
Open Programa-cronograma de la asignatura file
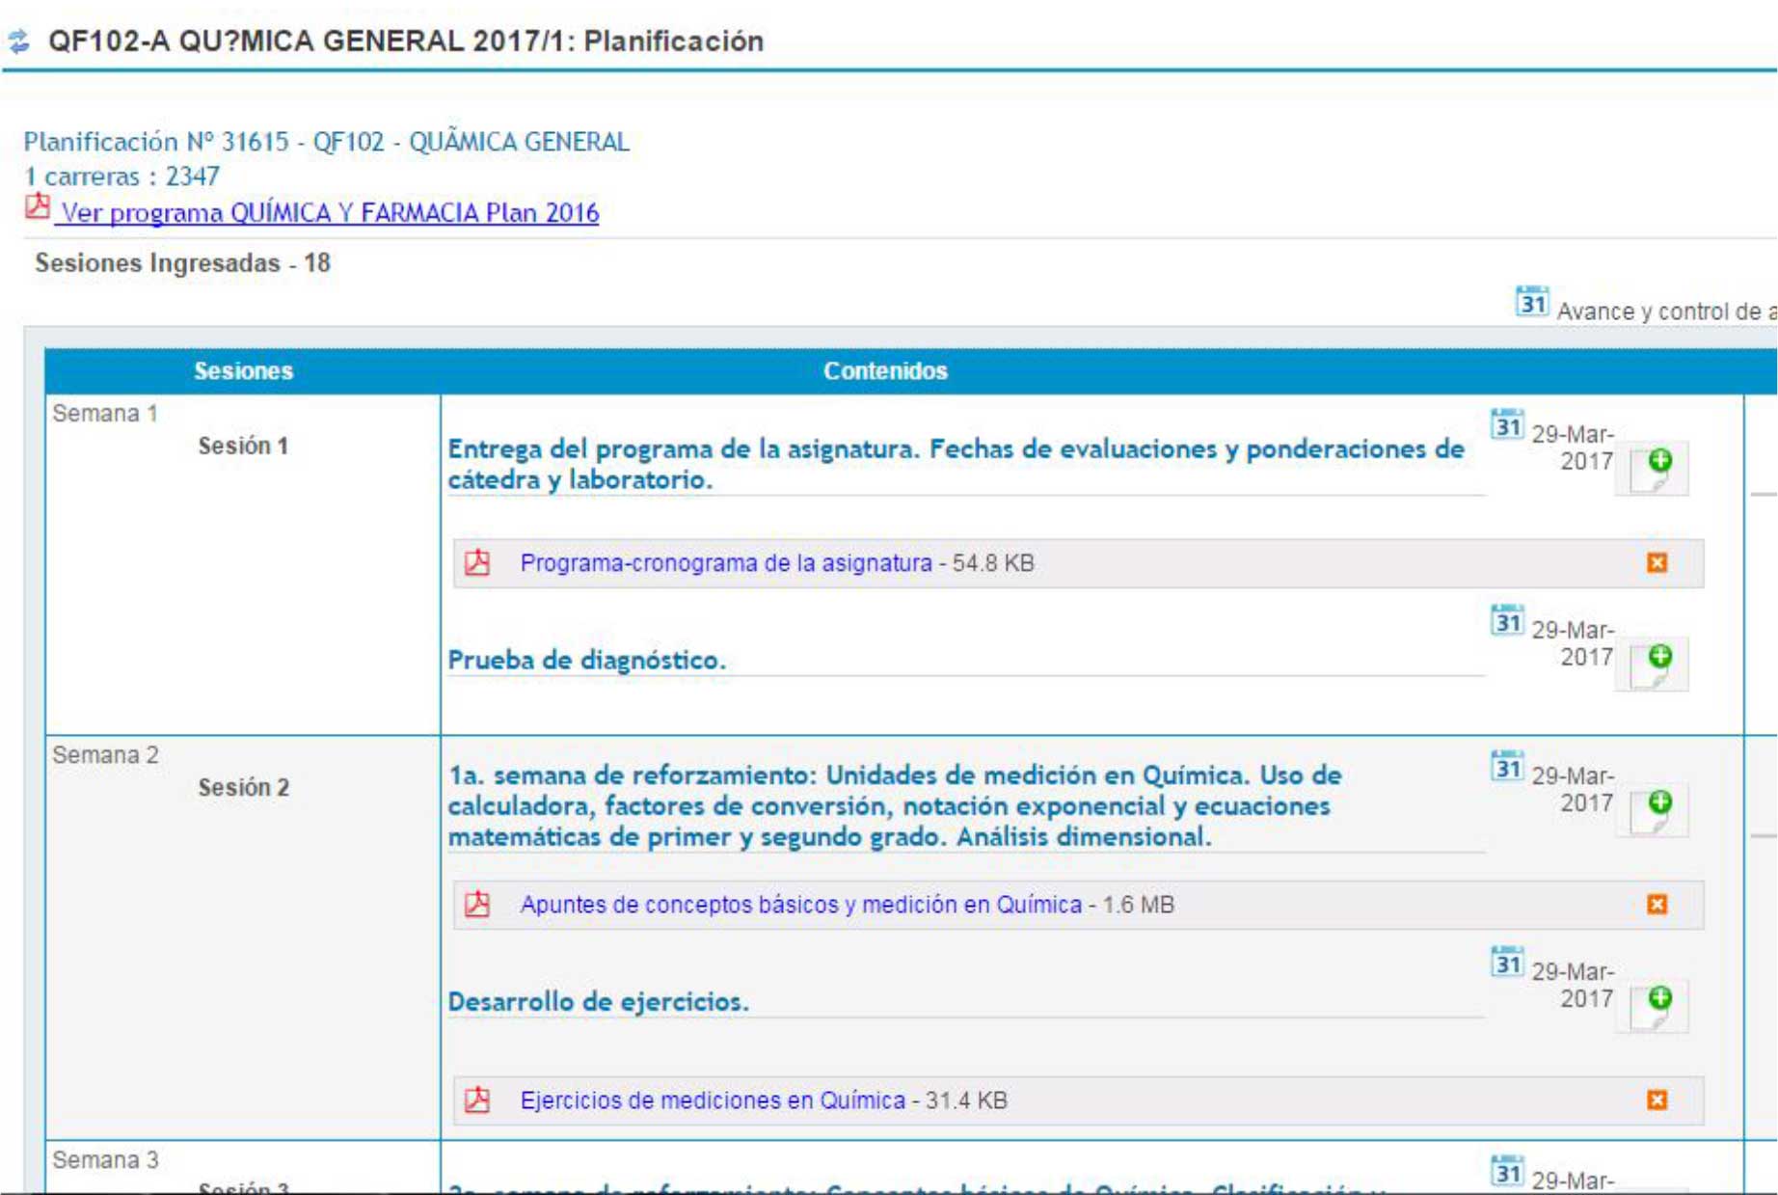pos(725,563)
